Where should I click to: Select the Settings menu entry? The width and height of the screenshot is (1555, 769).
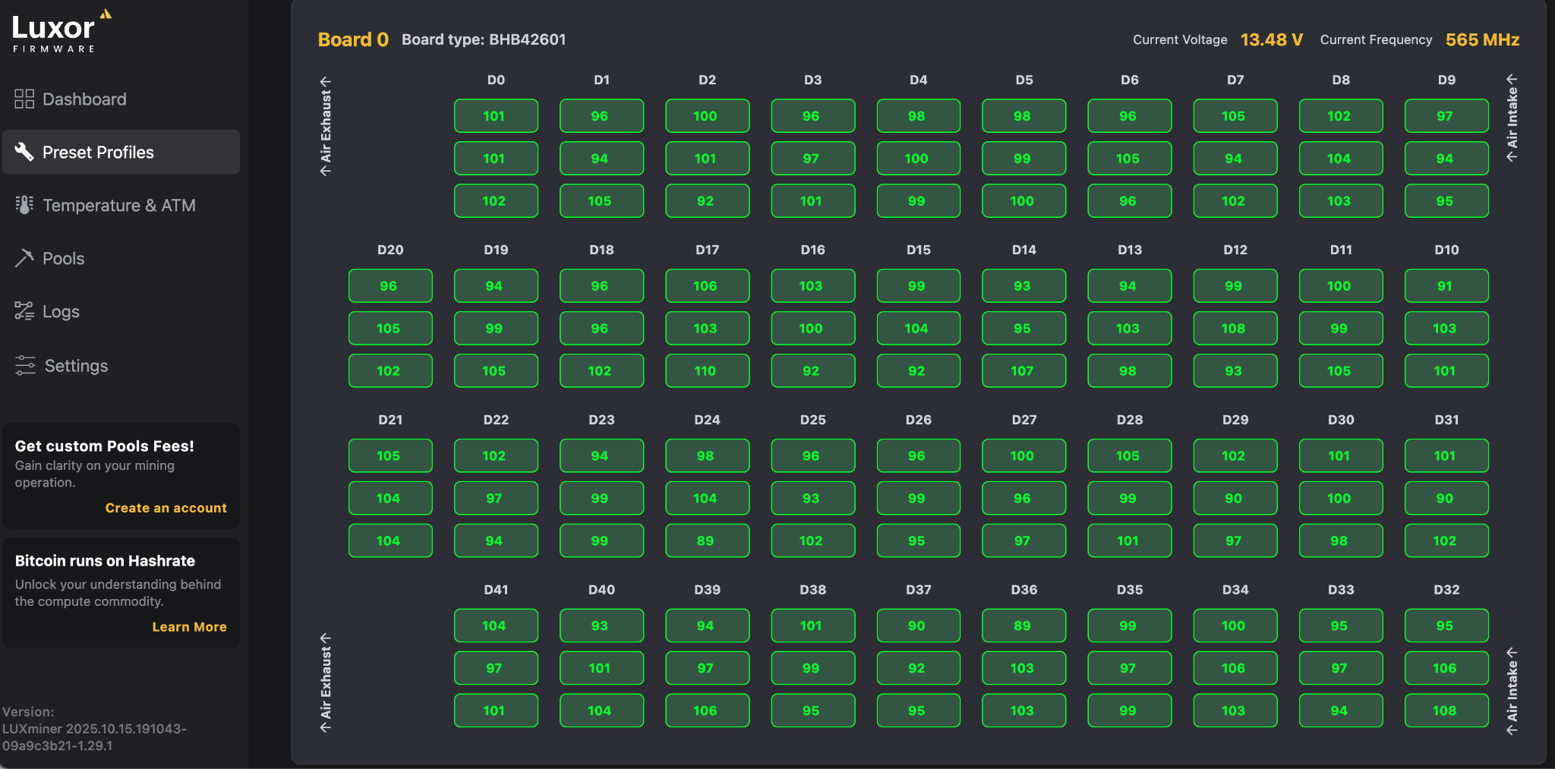76,366
